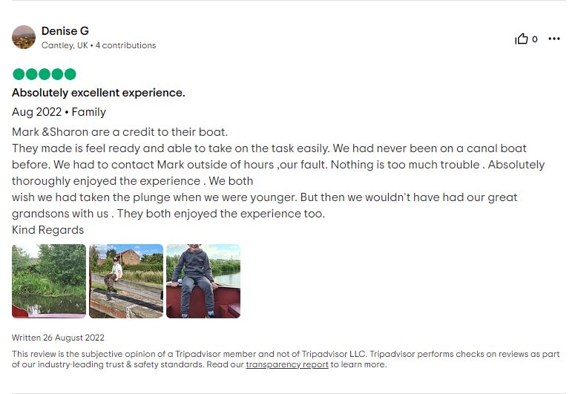Click the first green rating bubble

[19, 74]
